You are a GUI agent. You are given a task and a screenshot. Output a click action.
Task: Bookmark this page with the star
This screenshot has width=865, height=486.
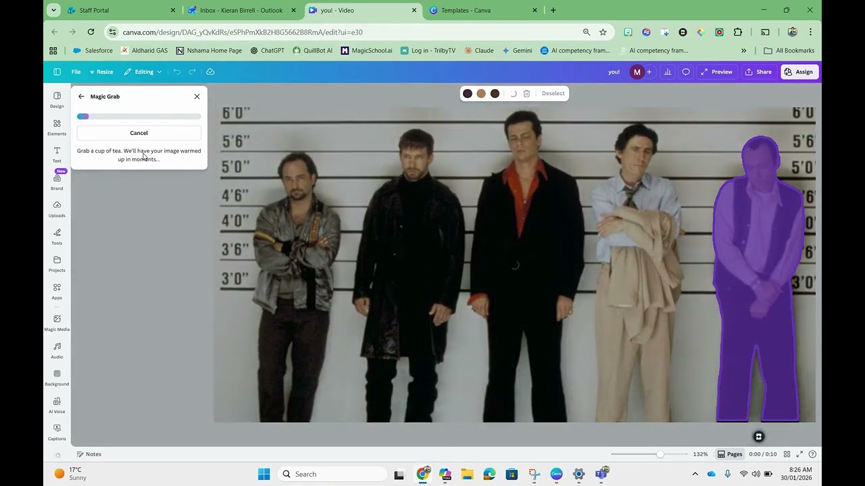click(x=603, y=32)
